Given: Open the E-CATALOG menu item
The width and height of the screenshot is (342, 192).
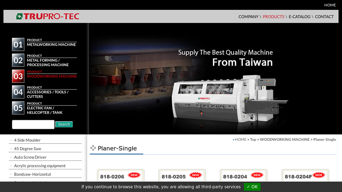Looking at the screenshot, I should click(299, 17).
